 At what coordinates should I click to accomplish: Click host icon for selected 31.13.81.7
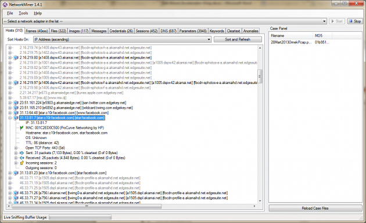16,118
